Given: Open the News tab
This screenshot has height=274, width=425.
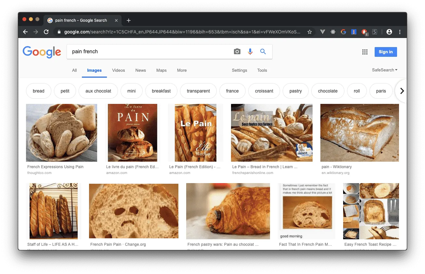Looking at the screenshot, I should (141, 70).
